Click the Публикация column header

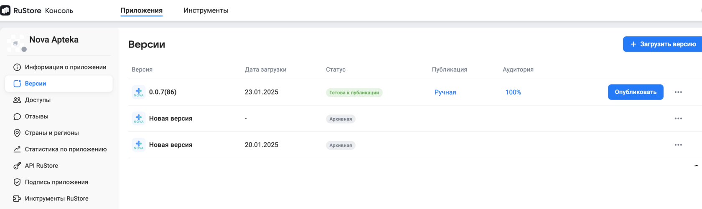pyautogui.click(x=450, y=70)
